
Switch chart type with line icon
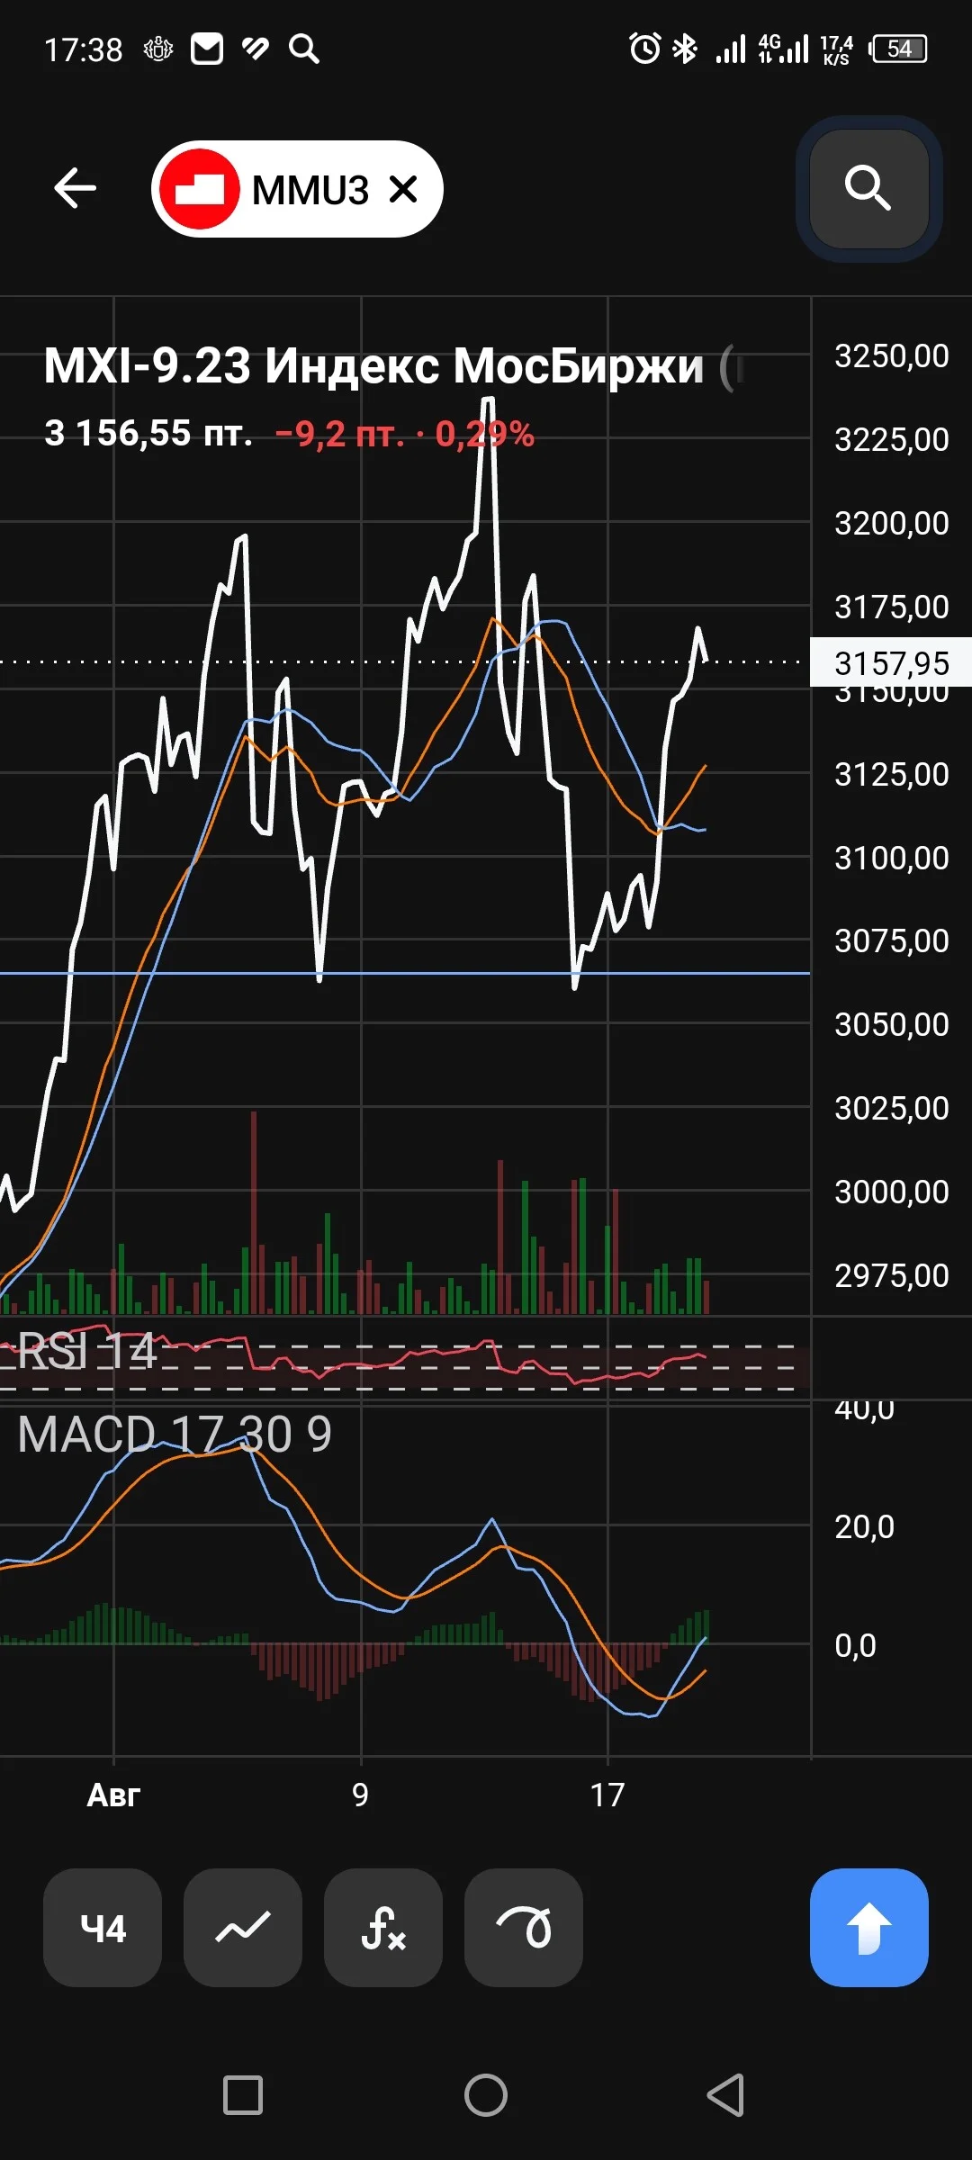click(x=243, y=1927)
